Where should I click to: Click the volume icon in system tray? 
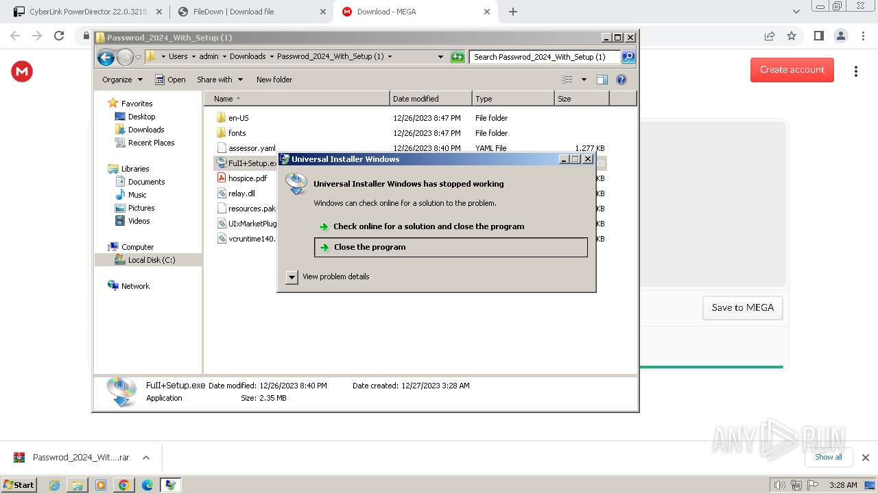779,485
